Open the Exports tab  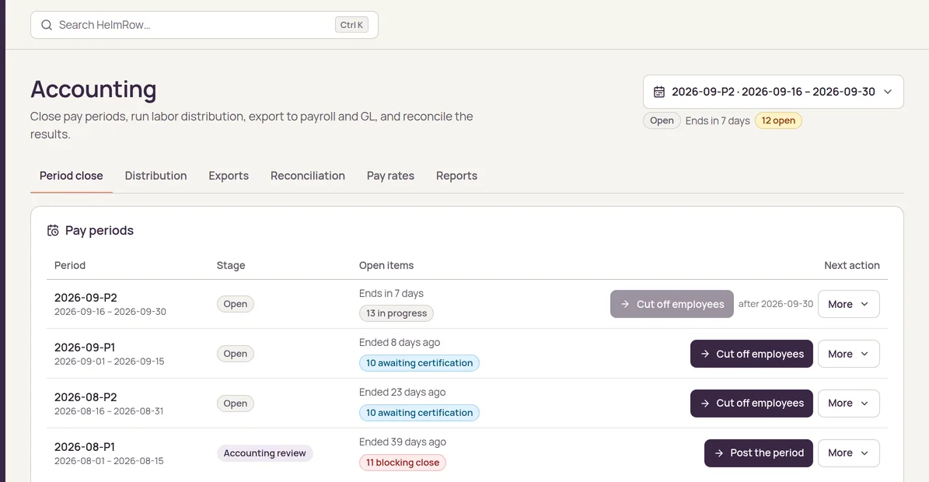tap(229, 176)
